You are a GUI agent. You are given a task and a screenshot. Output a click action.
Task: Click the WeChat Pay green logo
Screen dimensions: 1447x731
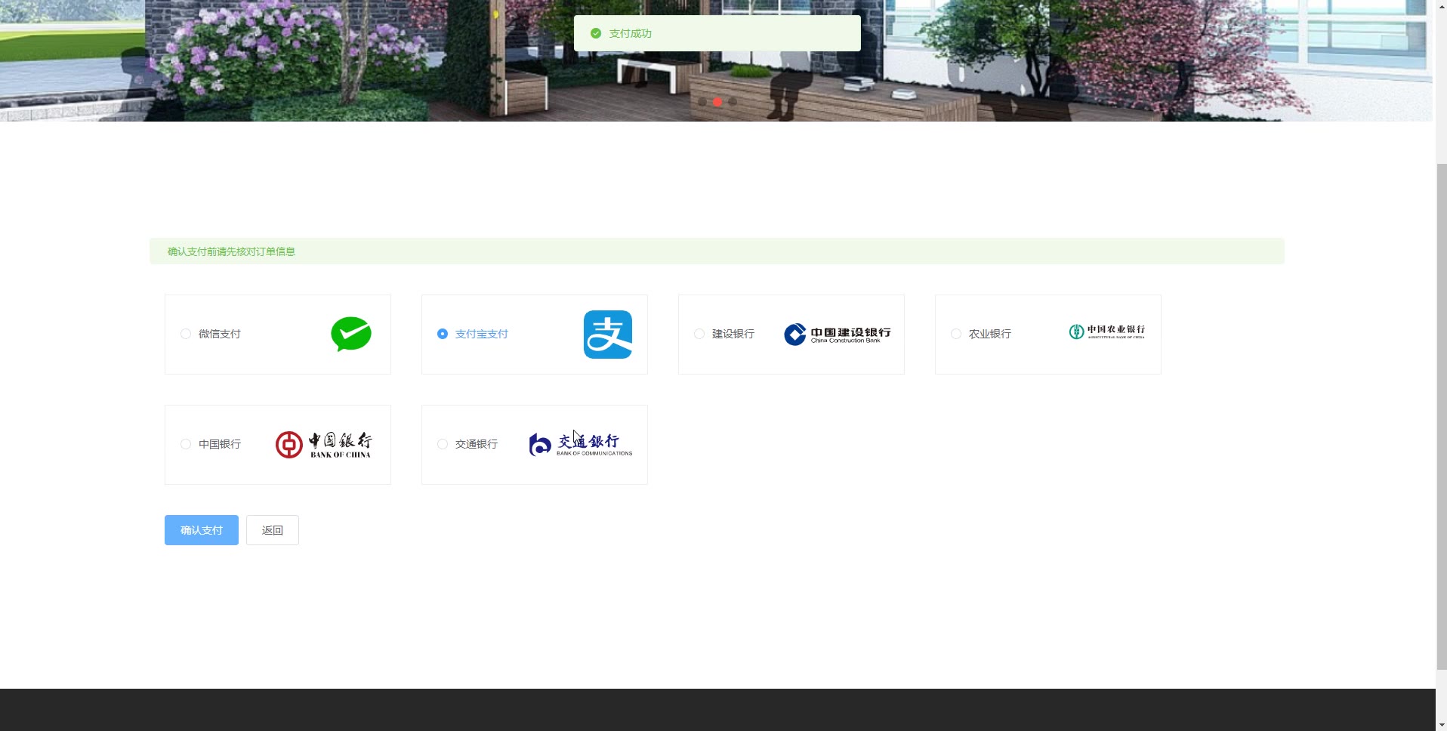coord(351,335)
